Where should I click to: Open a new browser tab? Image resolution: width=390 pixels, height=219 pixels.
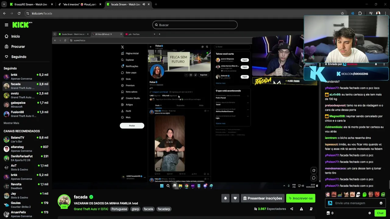pyautogui.click(x=156, y=5)
